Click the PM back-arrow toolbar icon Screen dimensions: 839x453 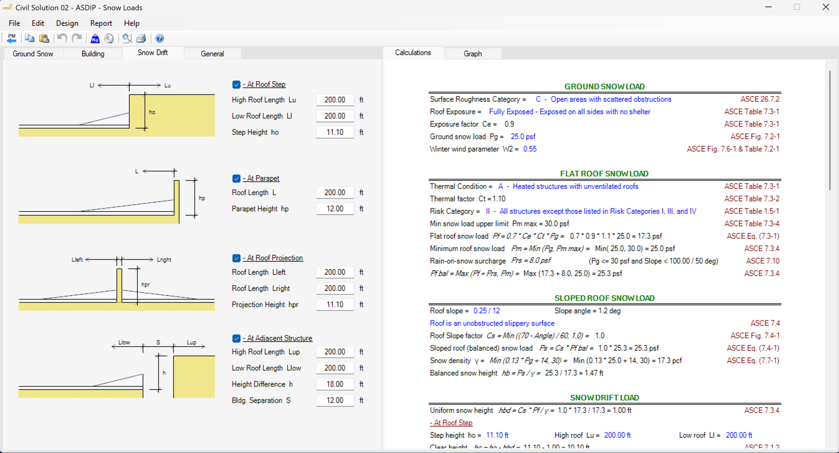click(11, 38)
